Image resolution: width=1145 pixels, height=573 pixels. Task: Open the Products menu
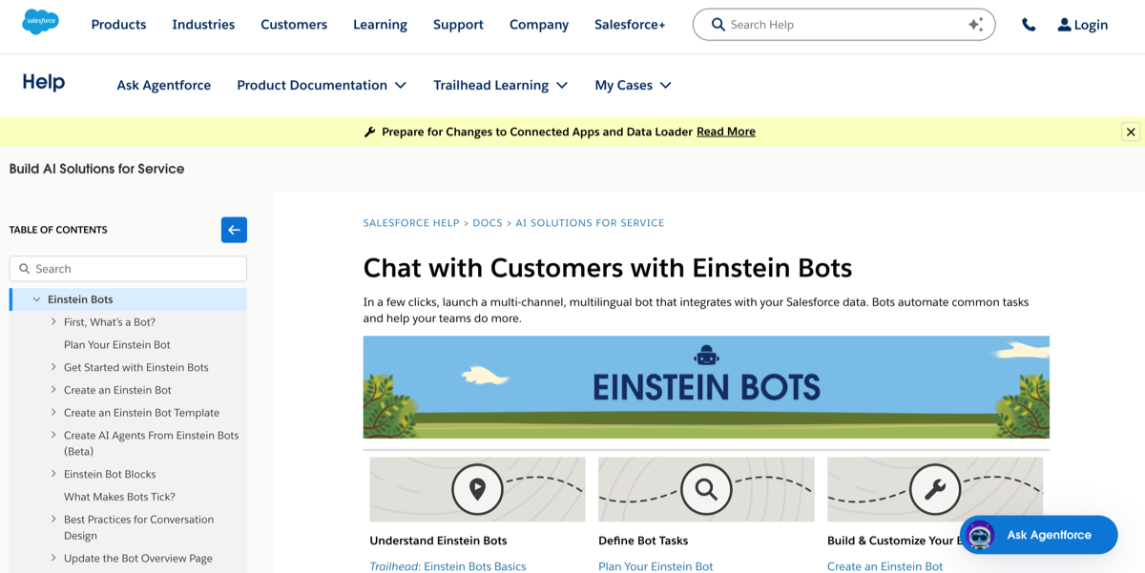pyautogui.click(x=118, y=25)
